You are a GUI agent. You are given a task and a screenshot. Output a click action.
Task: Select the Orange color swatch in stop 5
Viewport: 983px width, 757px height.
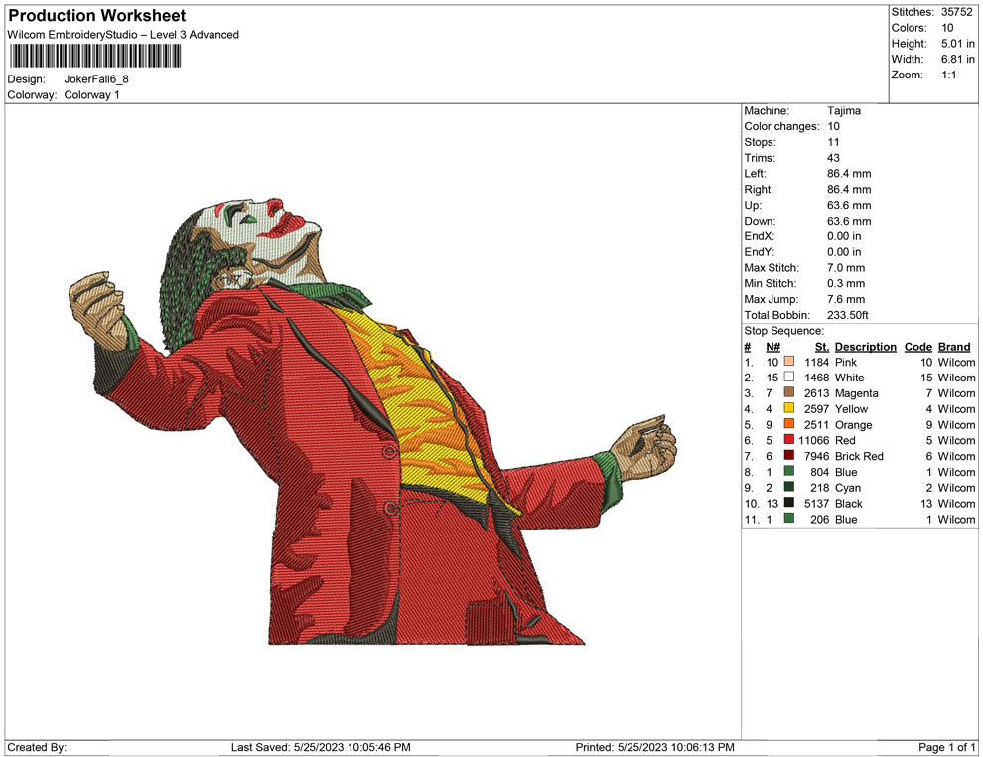pos(789,424)
